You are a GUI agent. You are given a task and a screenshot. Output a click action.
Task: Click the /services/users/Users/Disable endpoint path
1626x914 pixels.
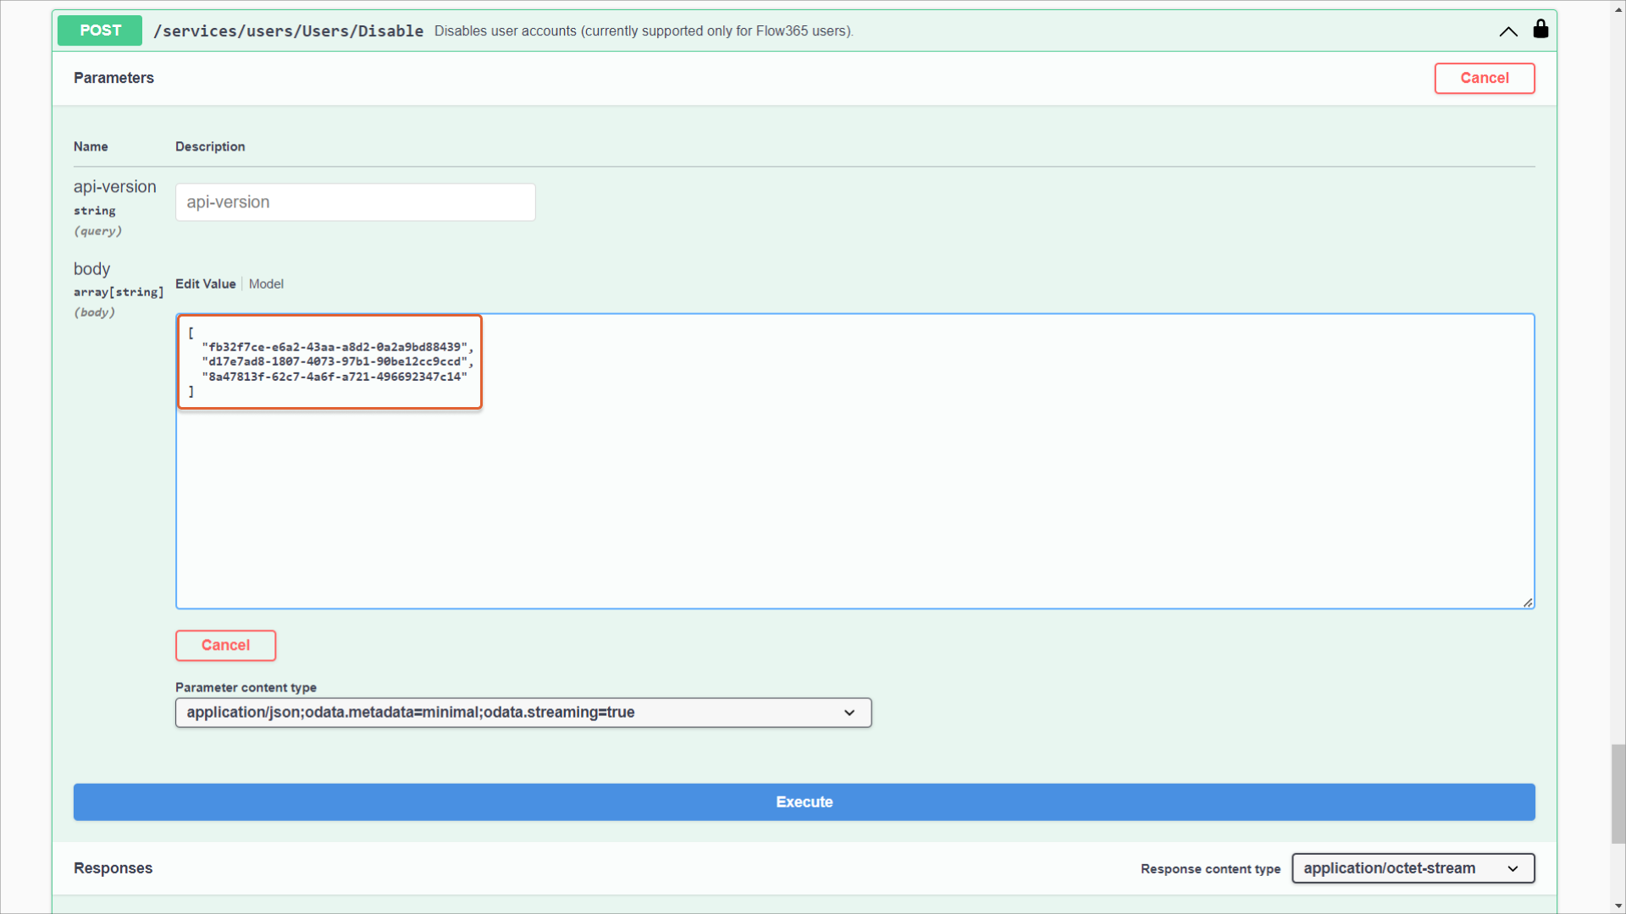click(288, 31)
